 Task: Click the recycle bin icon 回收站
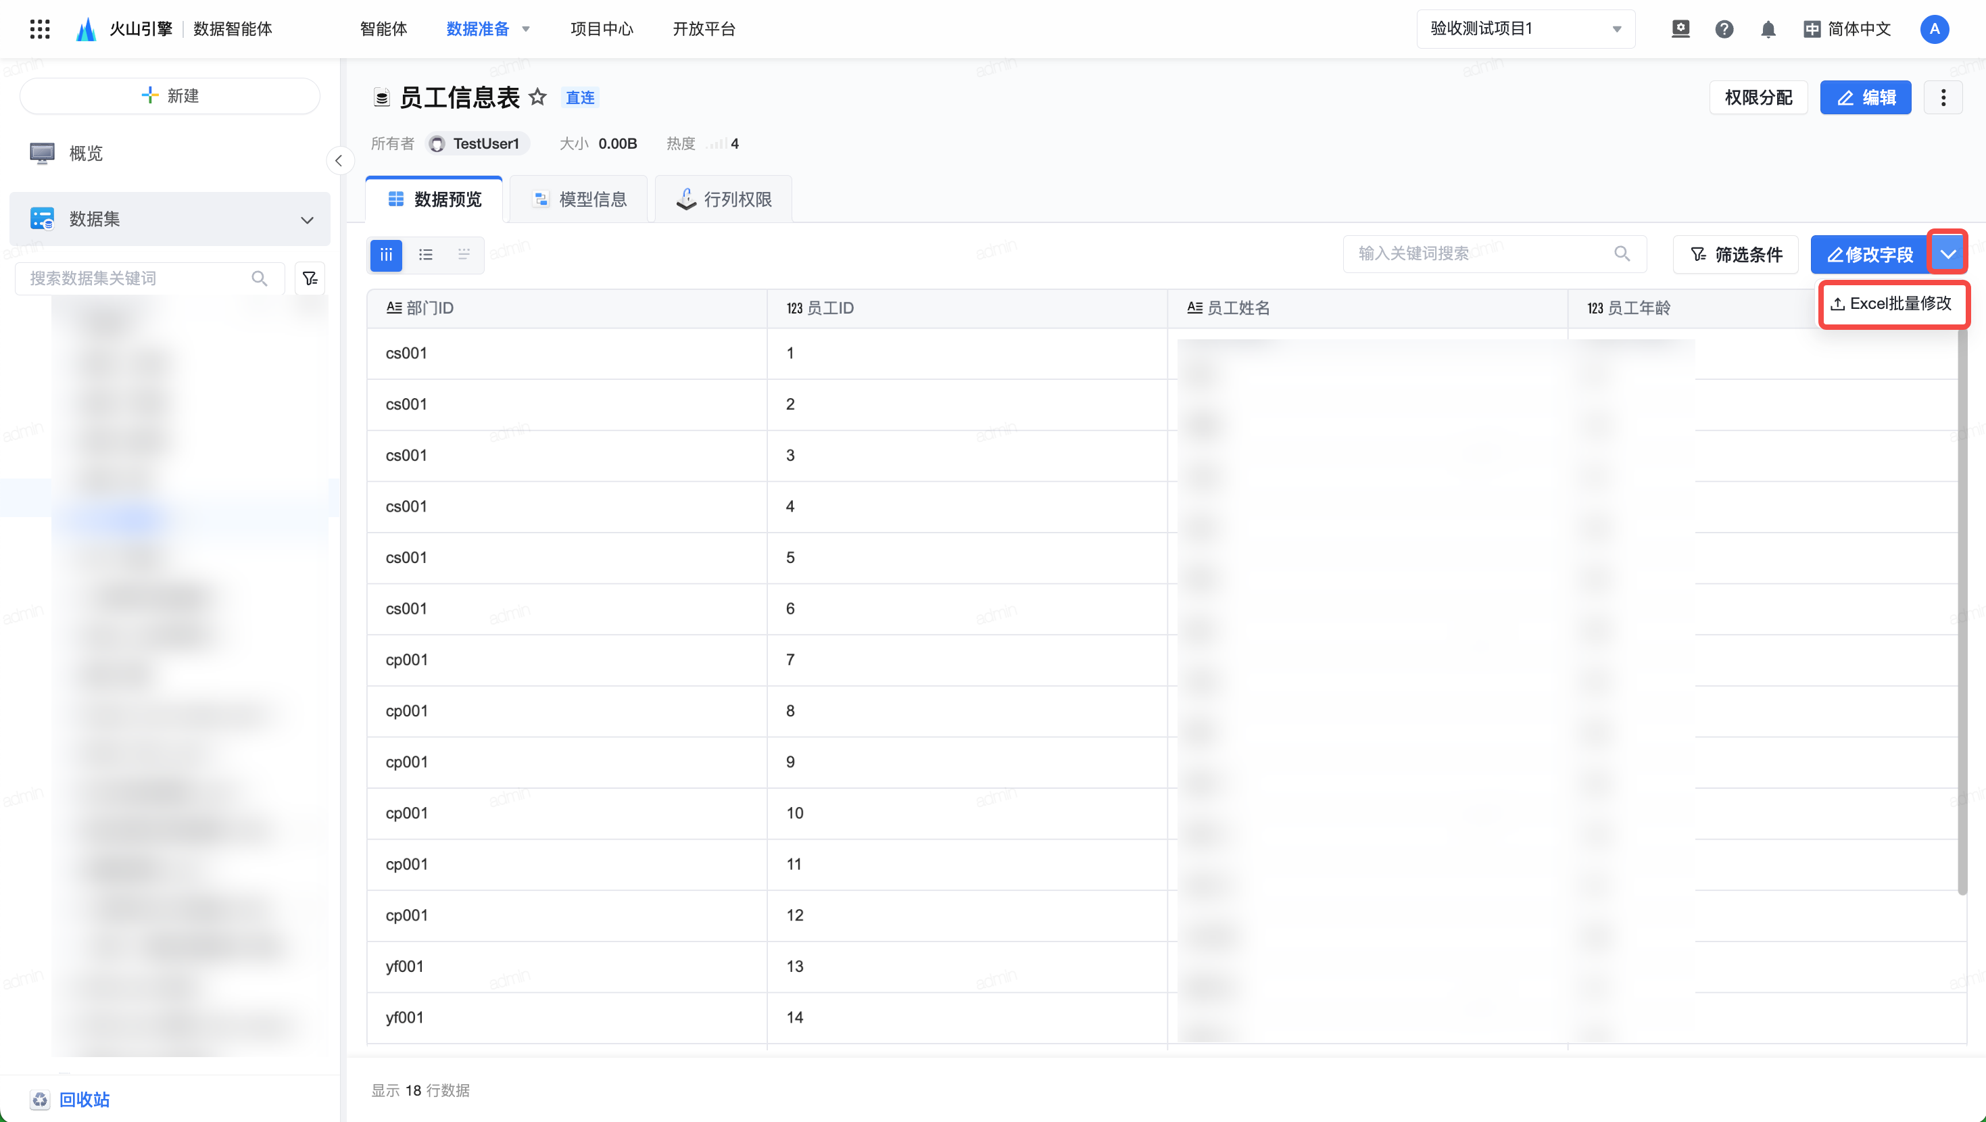(x=40, y=1099)
